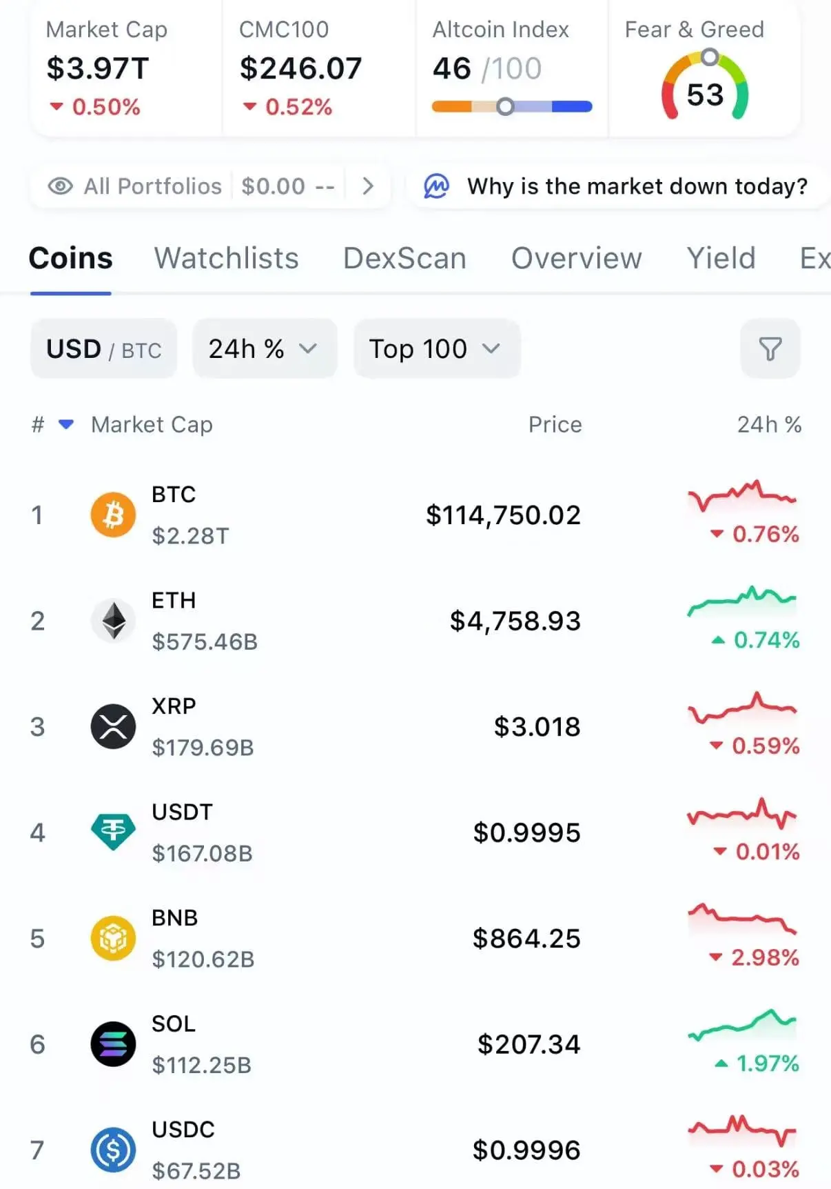Tap the BNB coin logo
The width and height of the screenshot is (831, 1189).
tap(113, 938)
